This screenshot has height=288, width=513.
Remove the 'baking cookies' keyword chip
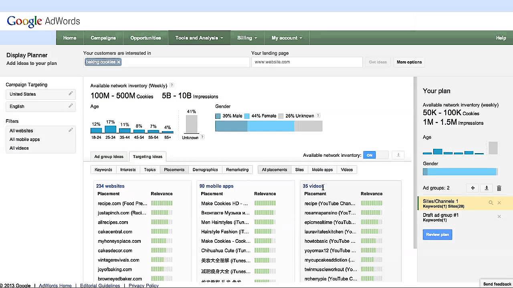[119, 62]
